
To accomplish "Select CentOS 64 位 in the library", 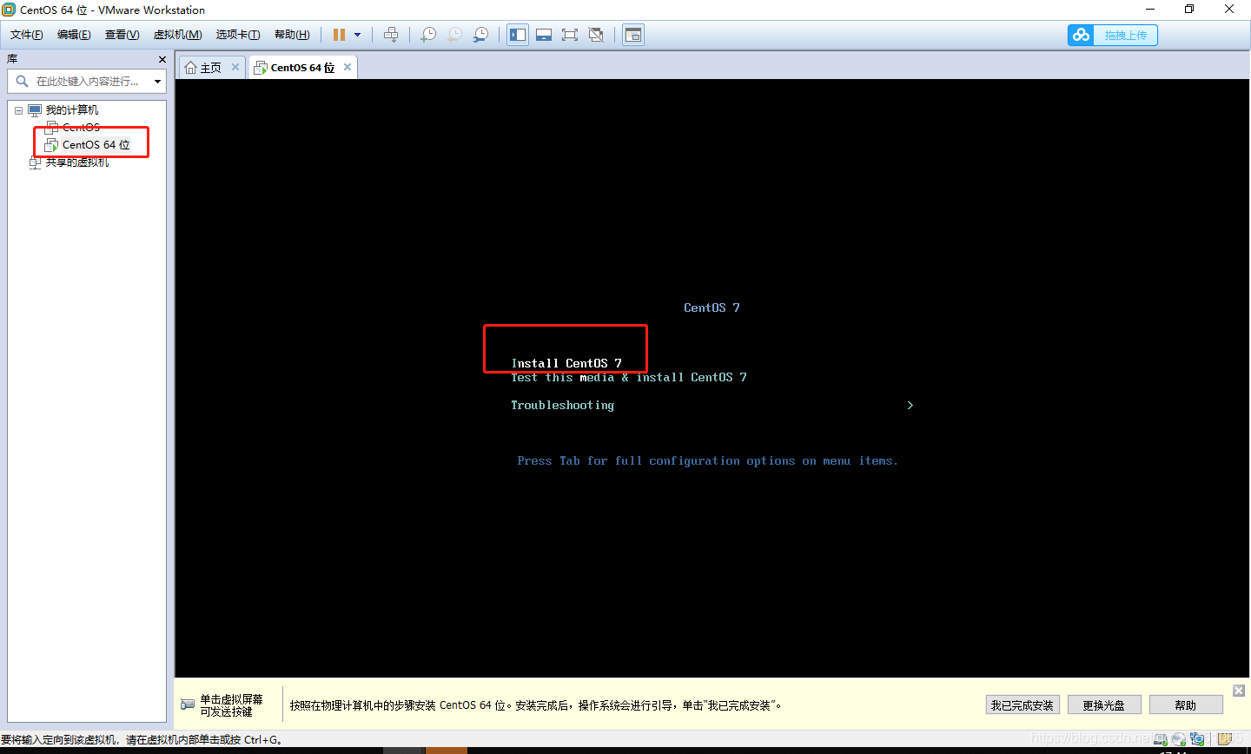I will tap(96, 145).
